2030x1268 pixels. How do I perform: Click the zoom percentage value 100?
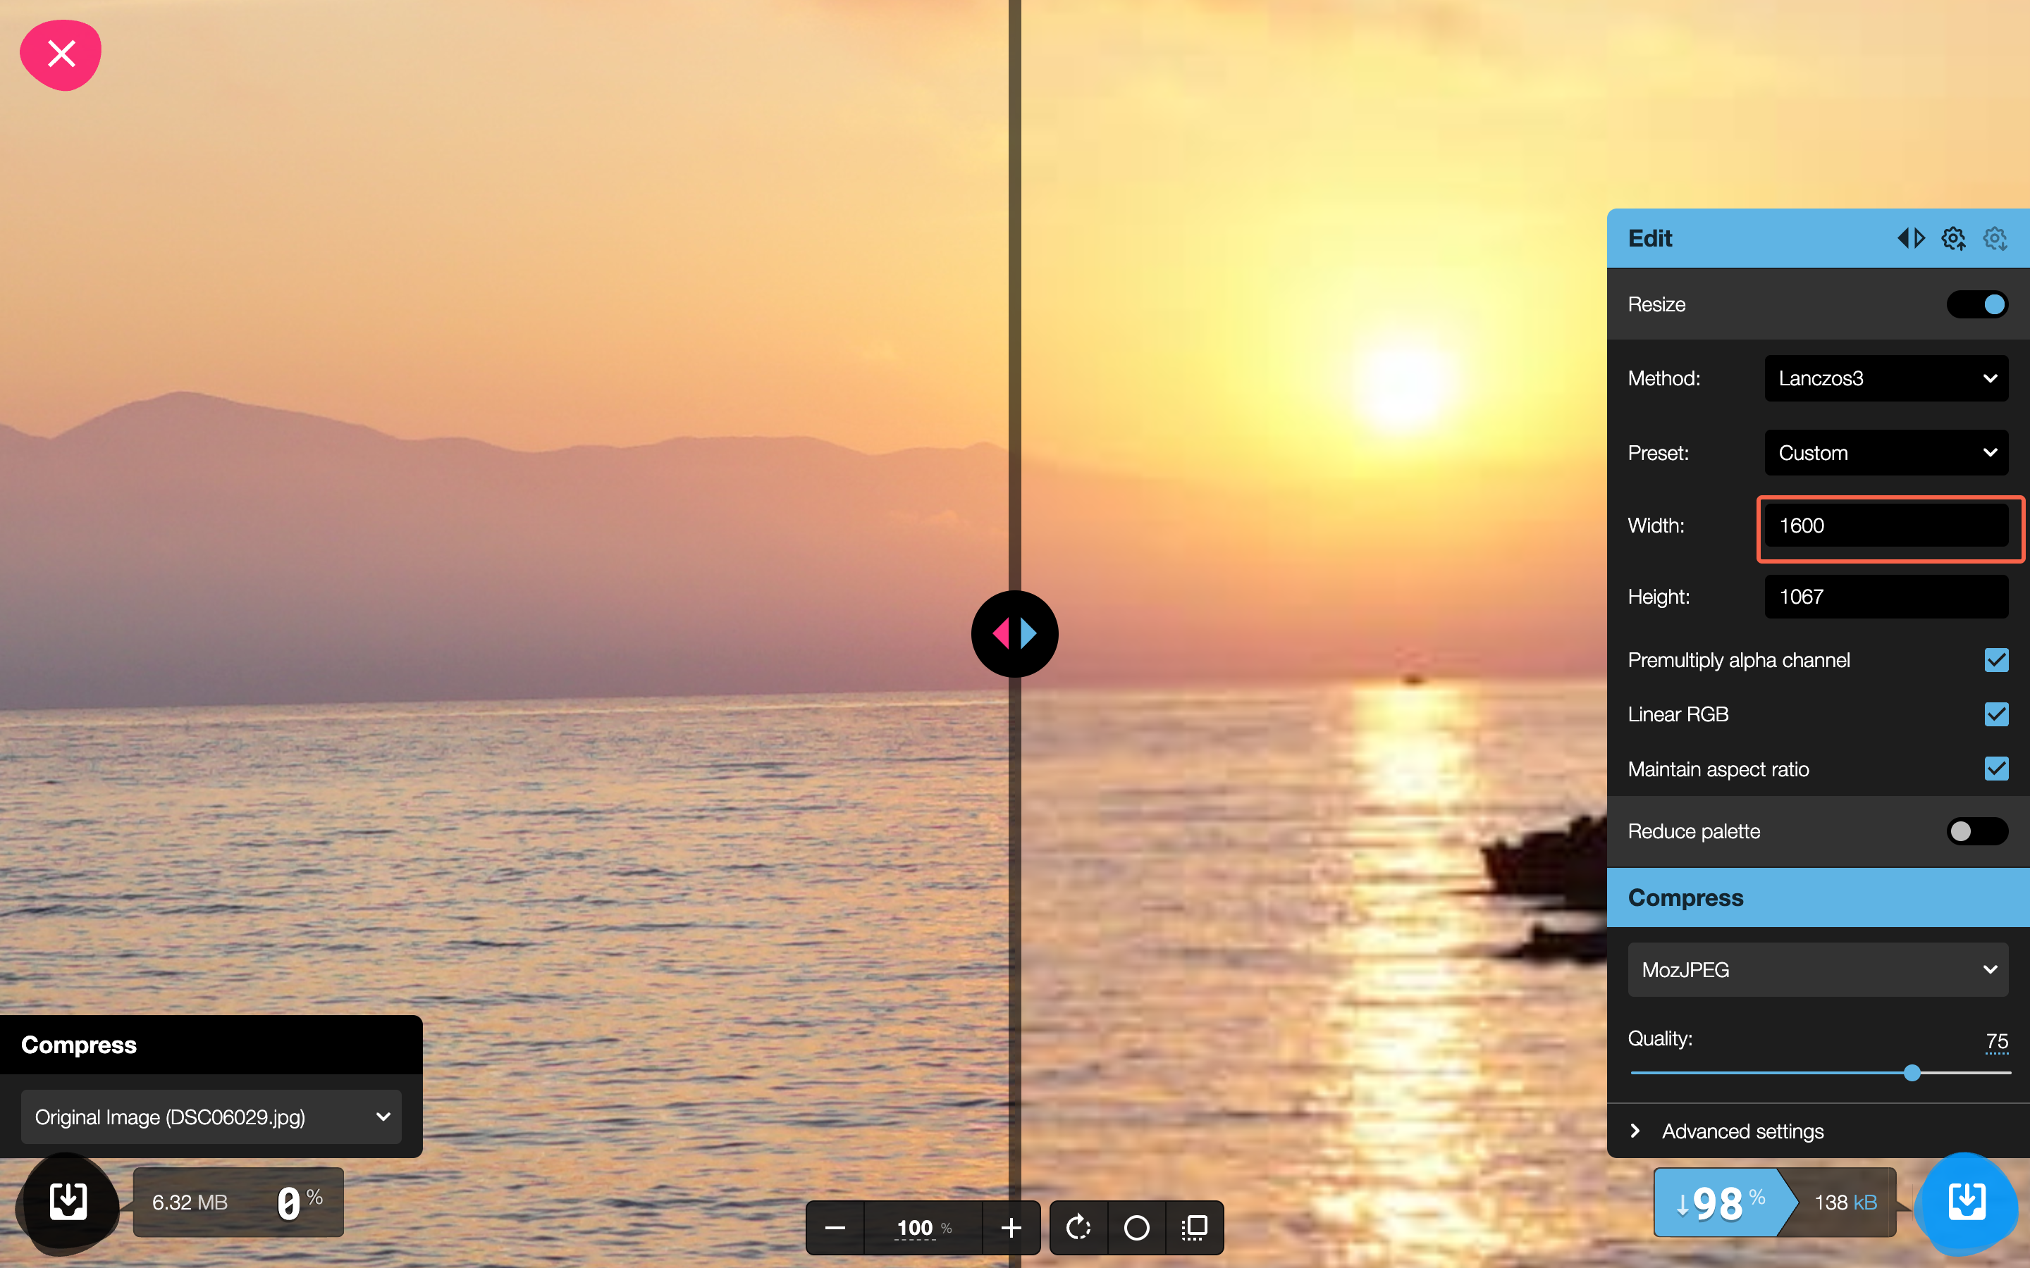[914, 1229]
